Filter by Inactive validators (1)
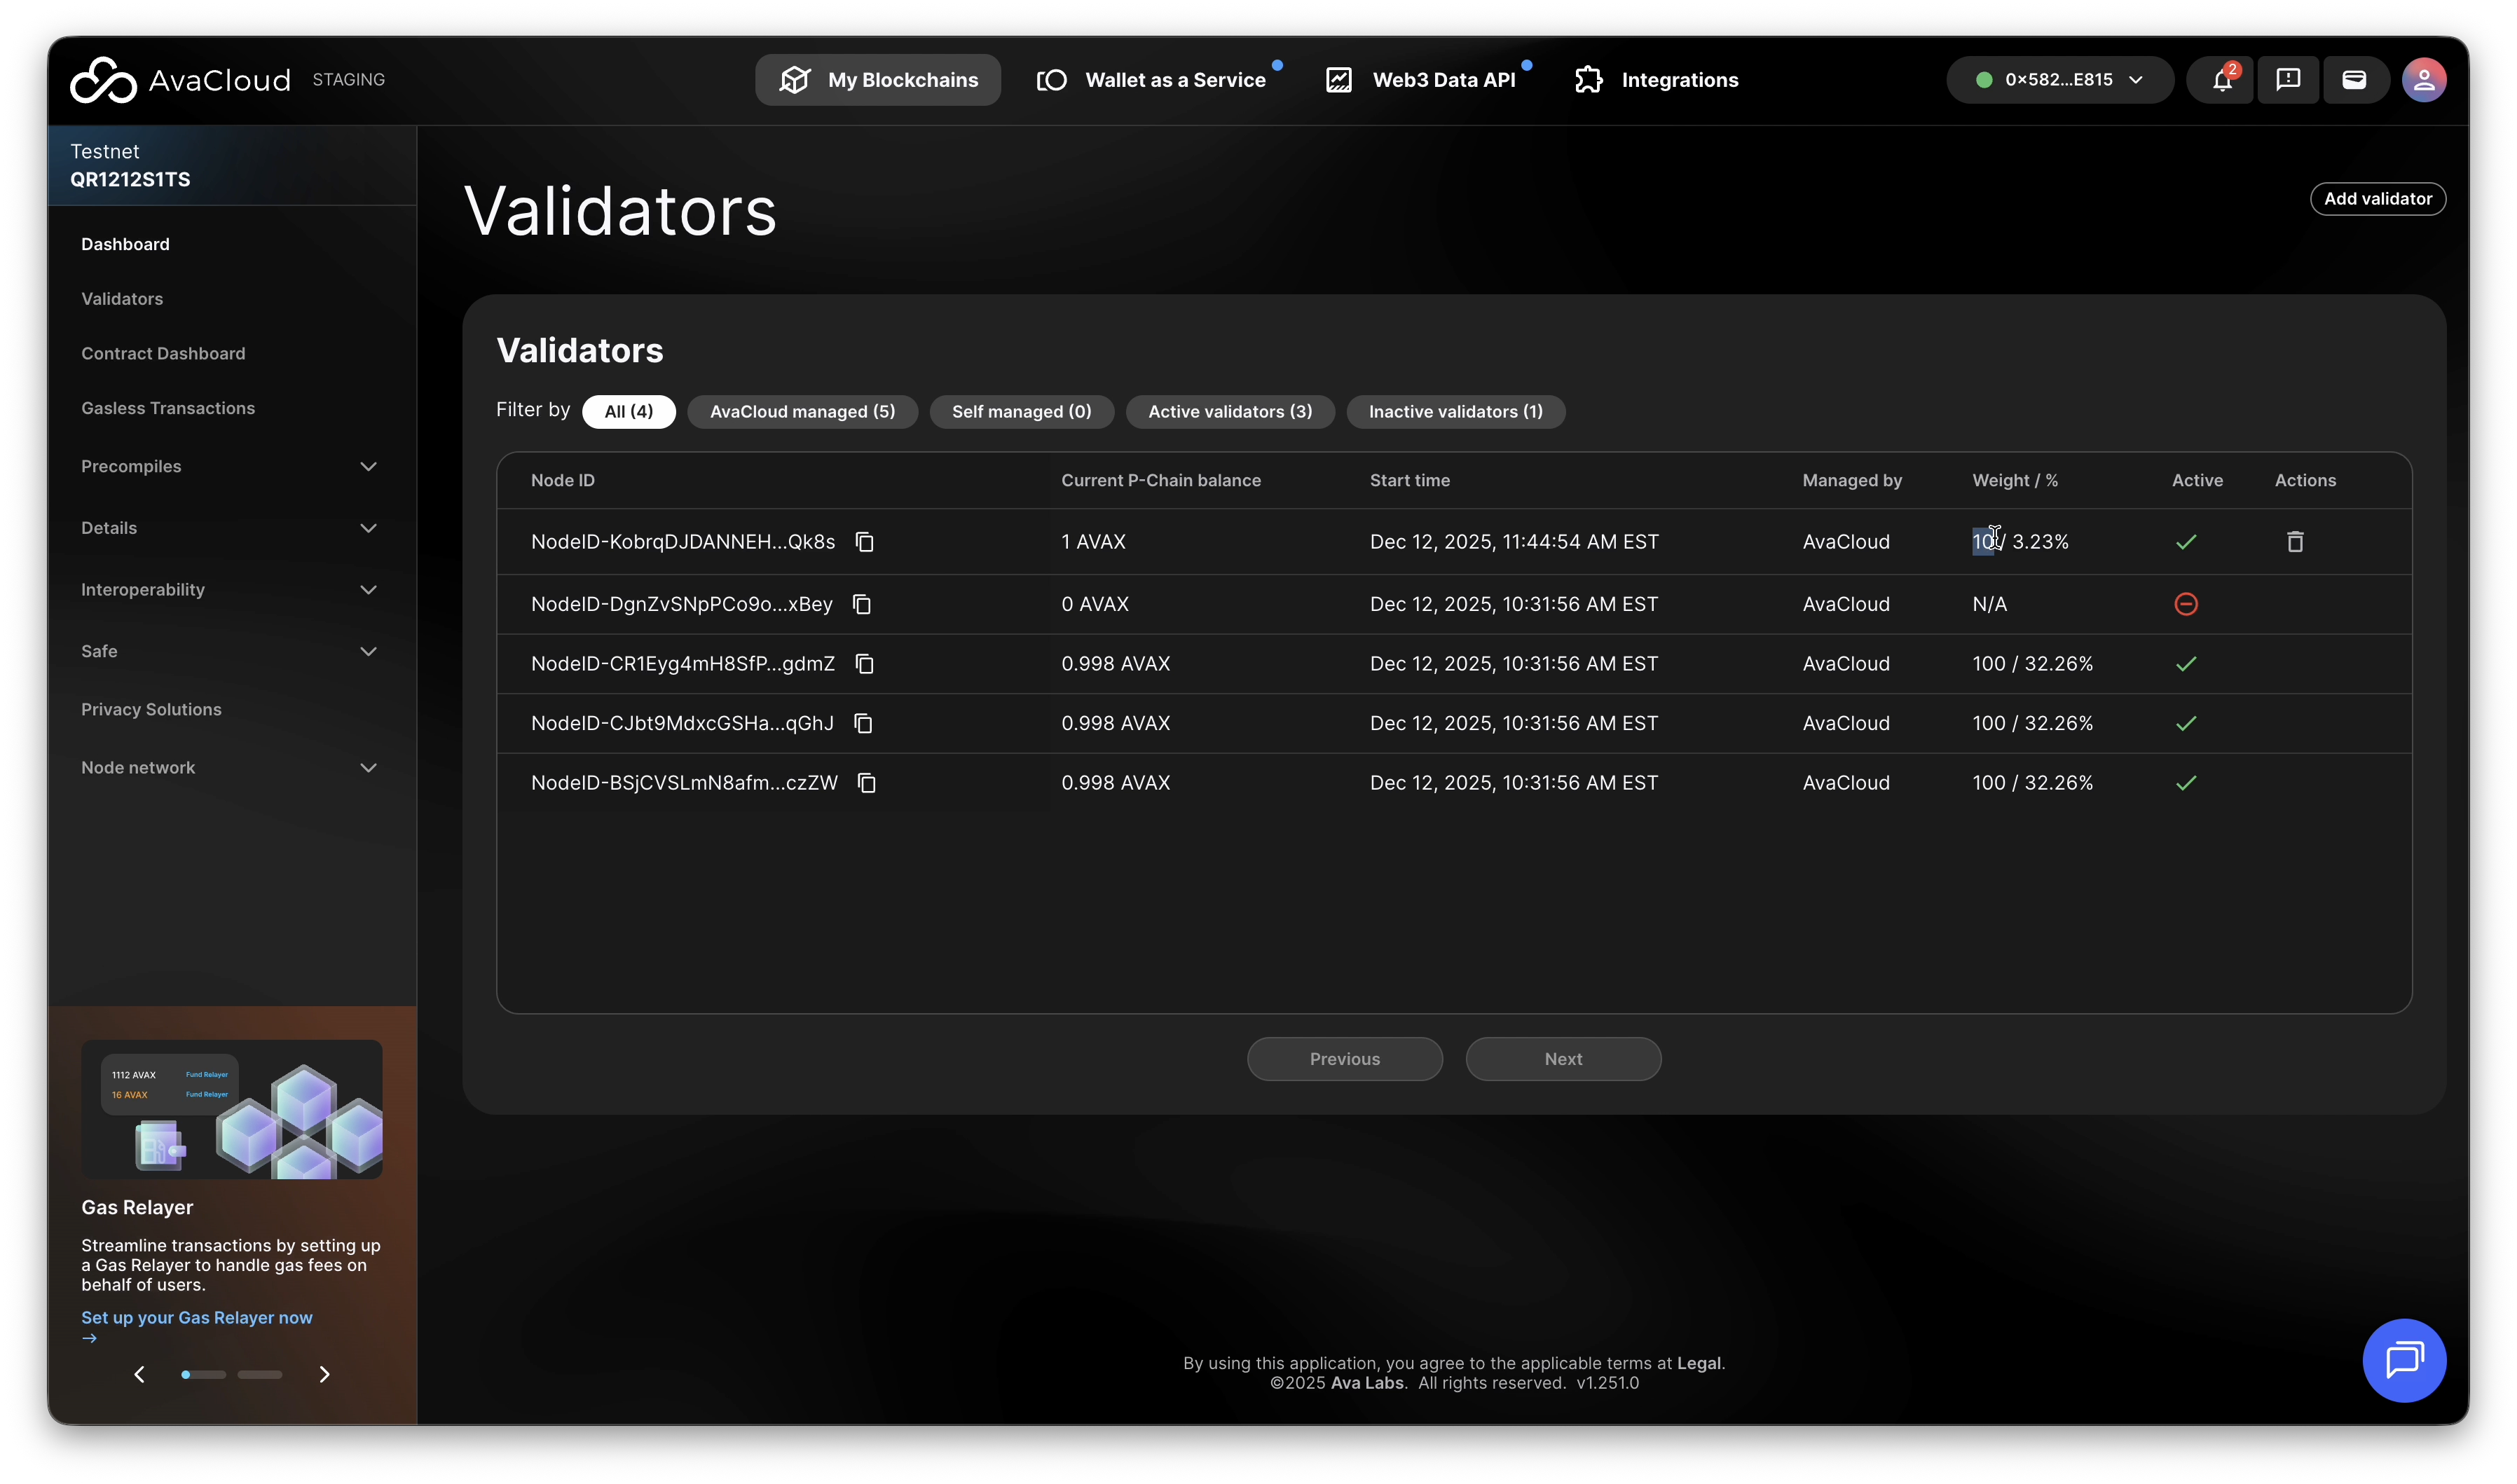 [1455, 412]
